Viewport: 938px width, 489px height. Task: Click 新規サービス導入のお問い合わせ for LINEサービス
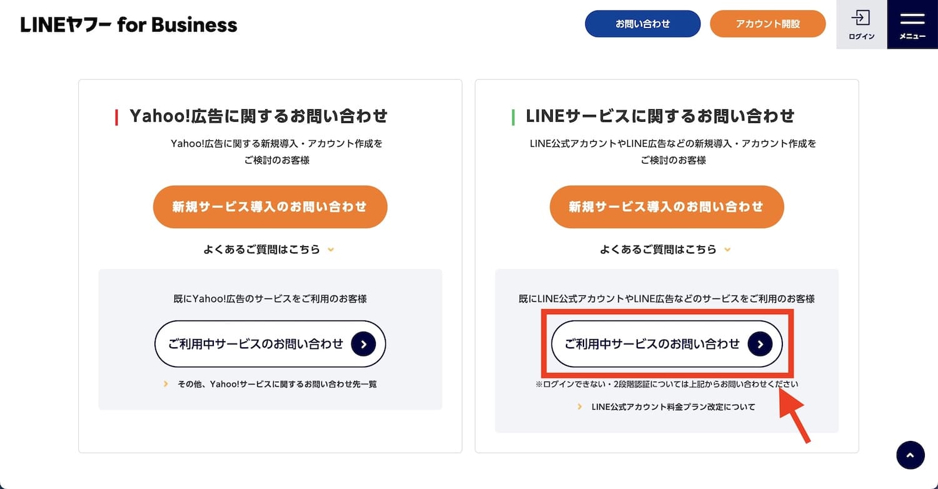[x=667, y=207]
